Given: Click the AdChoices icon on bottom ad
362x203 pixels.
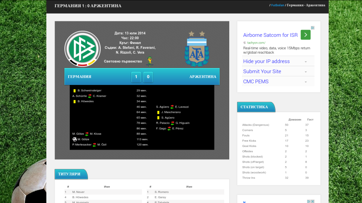Looking at the screenshot, I should coord(309,201).
